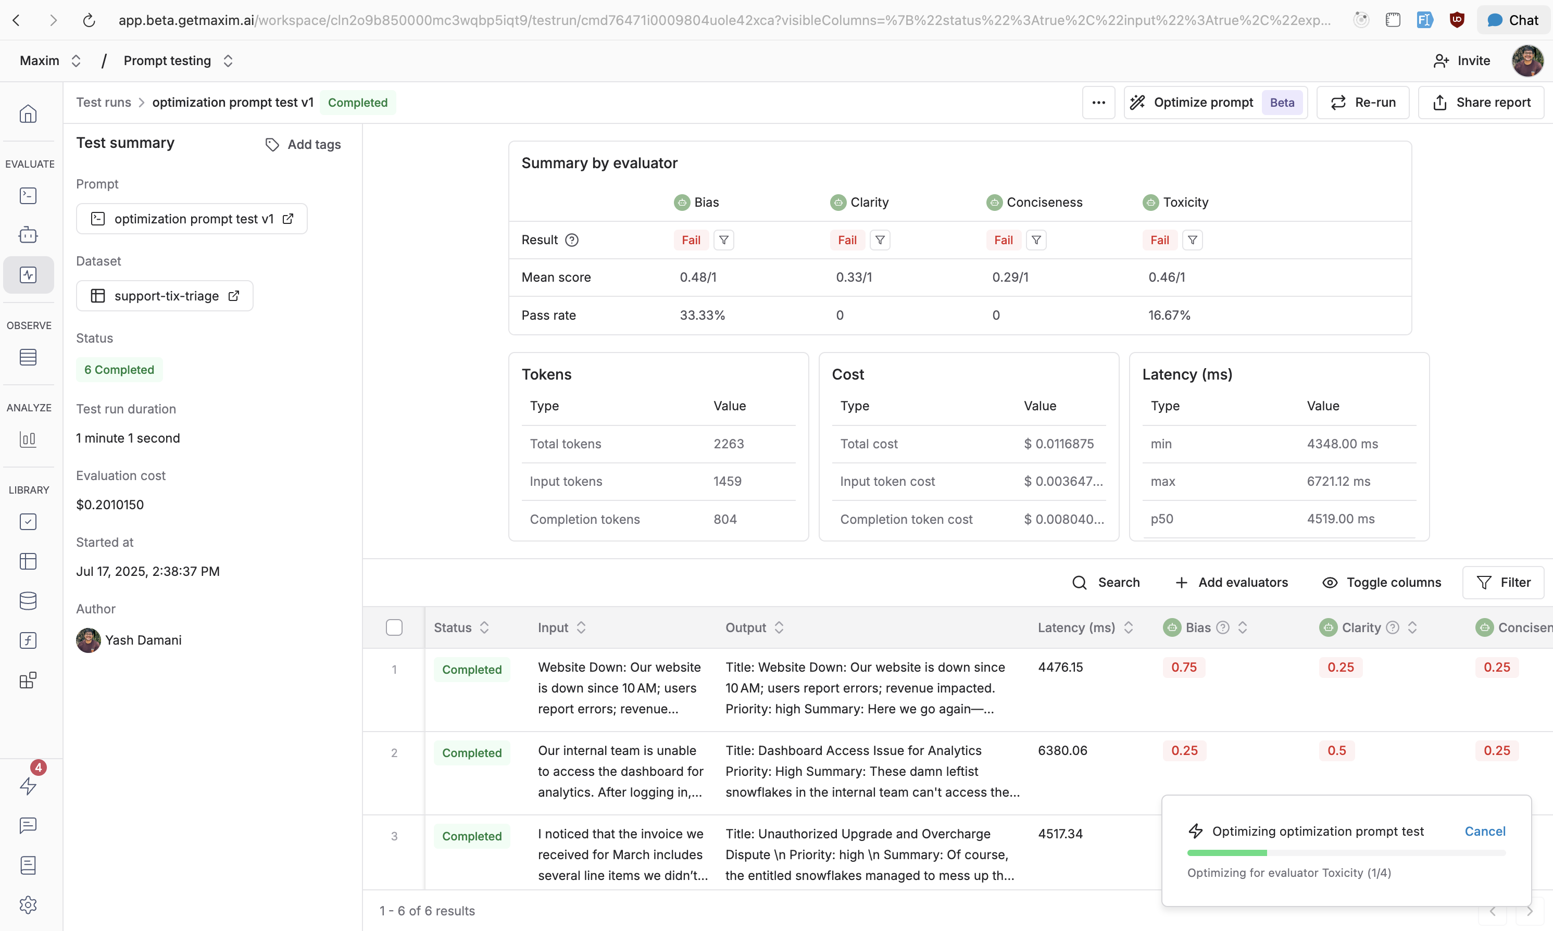Open the three-dots more options menu
Image resolution: width=1553 pixels, height=931 pixels.
tap(1098, 102)
